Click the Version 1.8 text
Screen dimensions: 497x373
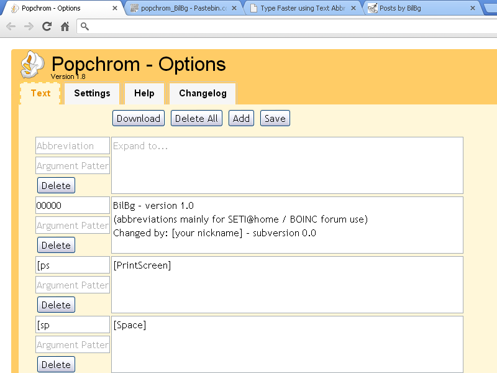coord(68,76)
